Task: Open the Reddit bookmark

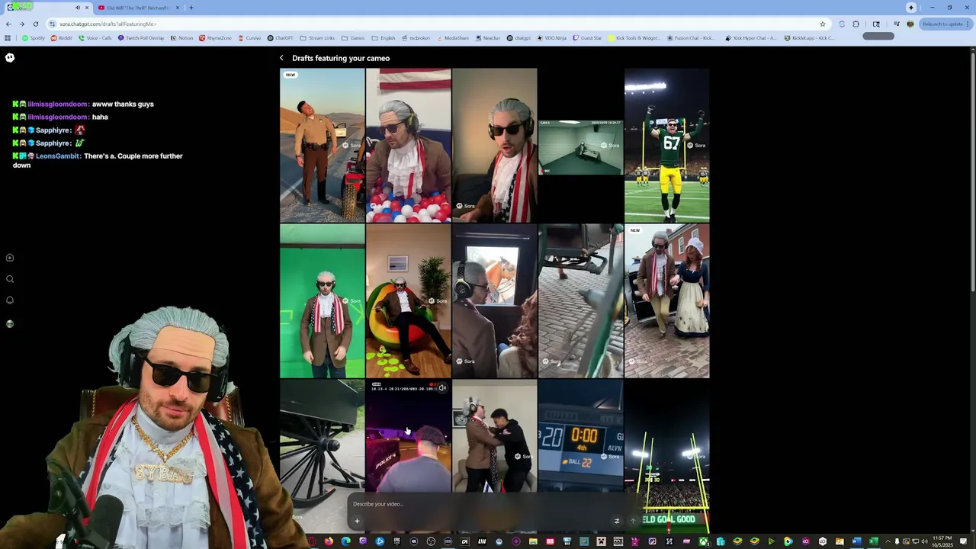Action: (62, 38)
